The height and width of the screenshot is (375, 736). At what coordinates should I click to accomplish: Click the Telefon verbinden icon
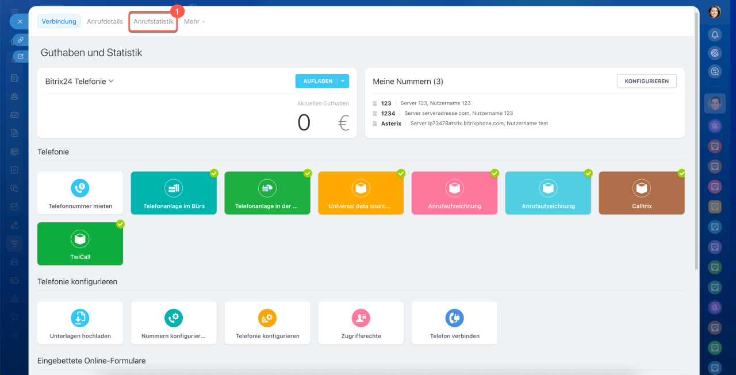point(454,318)
